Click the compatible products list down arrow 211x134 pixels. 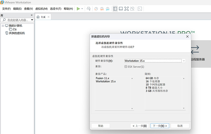(x=132, y=109)
